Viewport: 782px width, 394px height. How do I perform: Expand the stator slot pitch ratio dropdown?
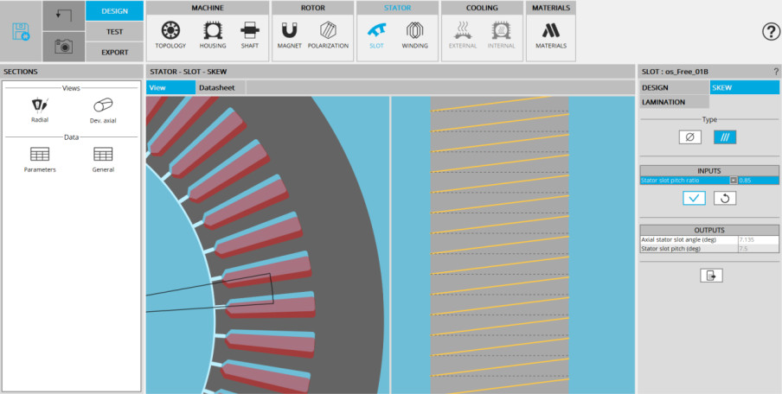pyautogui.click(x=733, y=181)
